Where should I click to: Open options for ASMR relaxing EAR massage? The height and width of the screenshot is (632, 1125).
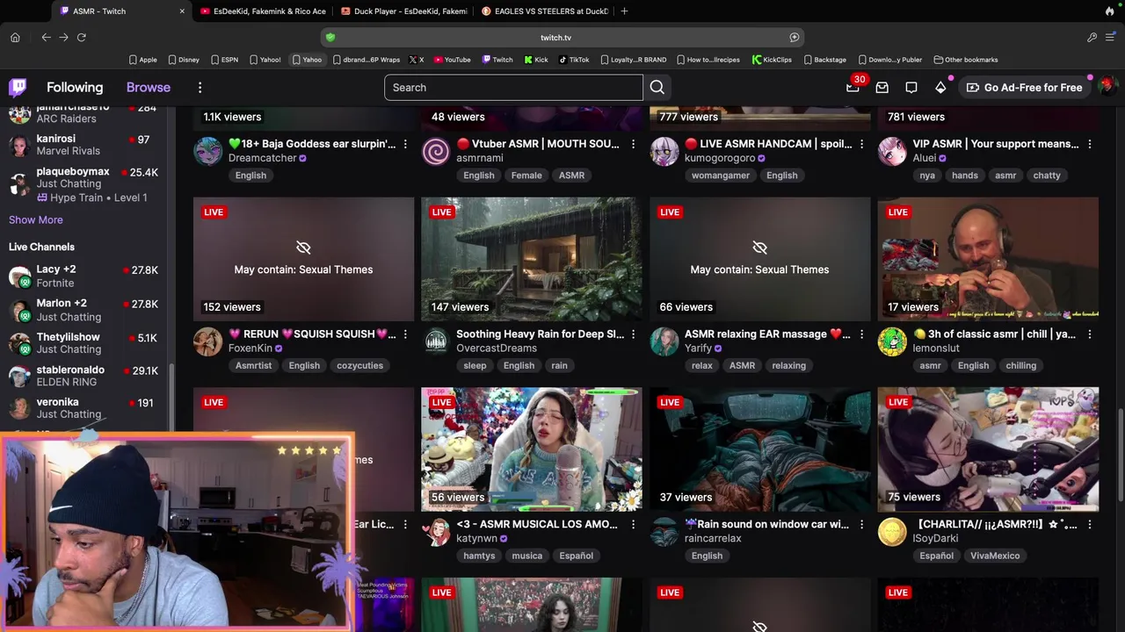pos(861,334)
